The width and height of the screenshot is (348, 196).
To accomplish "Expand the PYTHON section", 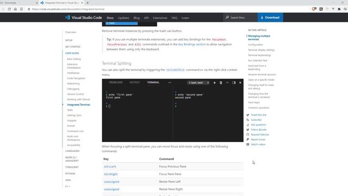I will (70, 174).
